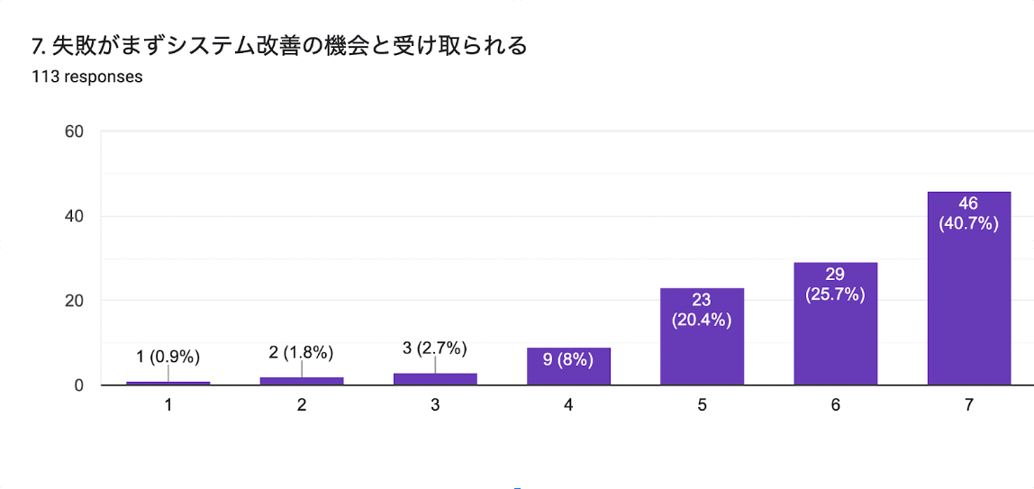Select the bar labeled 9 (8%)

click(x=568, y=367)
